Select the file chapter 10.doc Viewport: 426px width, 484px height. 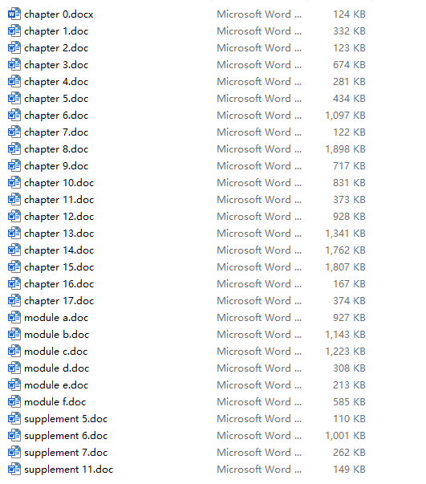coord(59,183)
